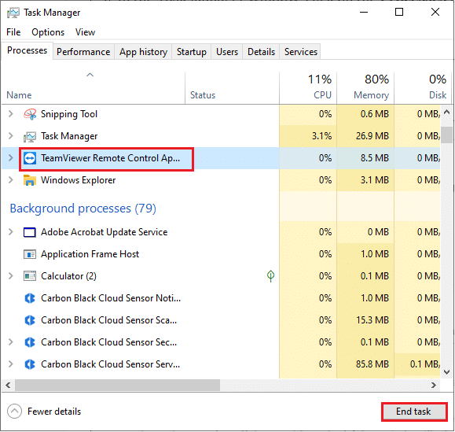
Task: Click the vertical scrollbar down arrow
Action: click(x=447, y=372)
